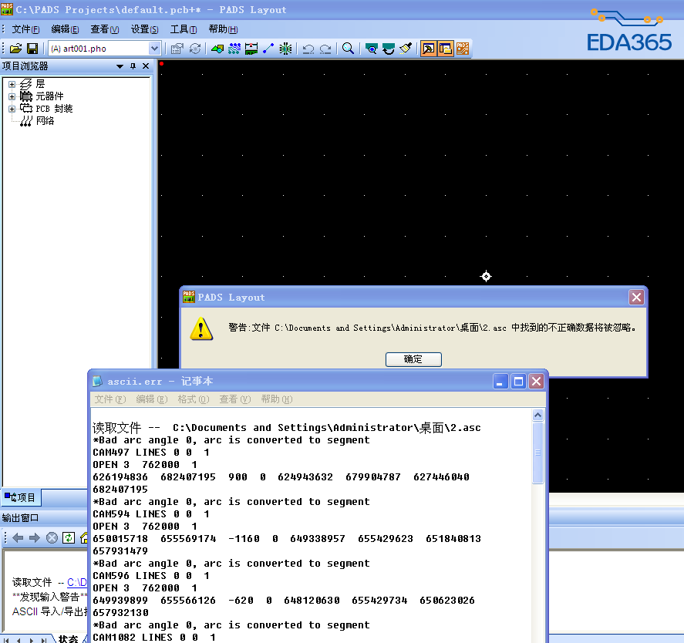Click the notepad icon in ascii.err title bar
This screenshot has width=684, height=643.
[x=98, y=382]
